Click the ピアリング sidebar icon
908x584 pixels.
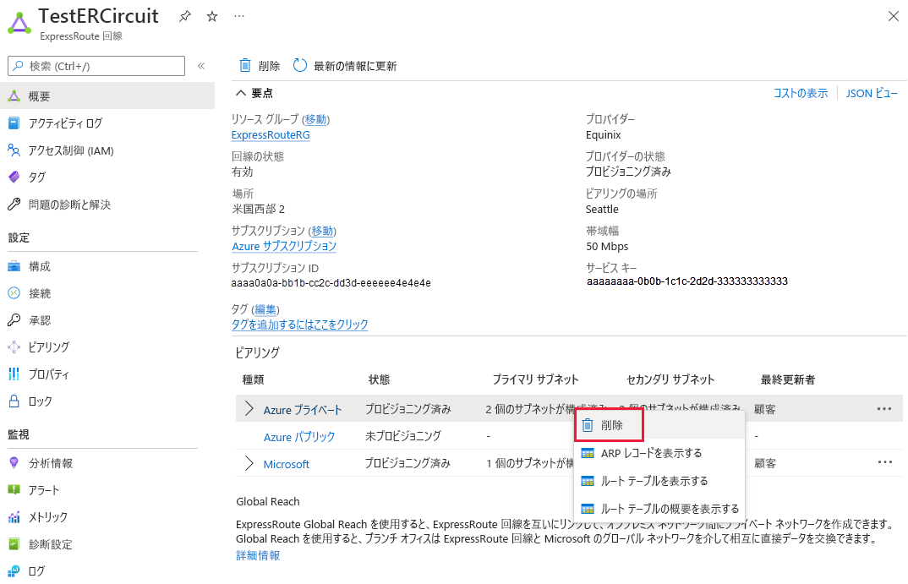(14, 347)
